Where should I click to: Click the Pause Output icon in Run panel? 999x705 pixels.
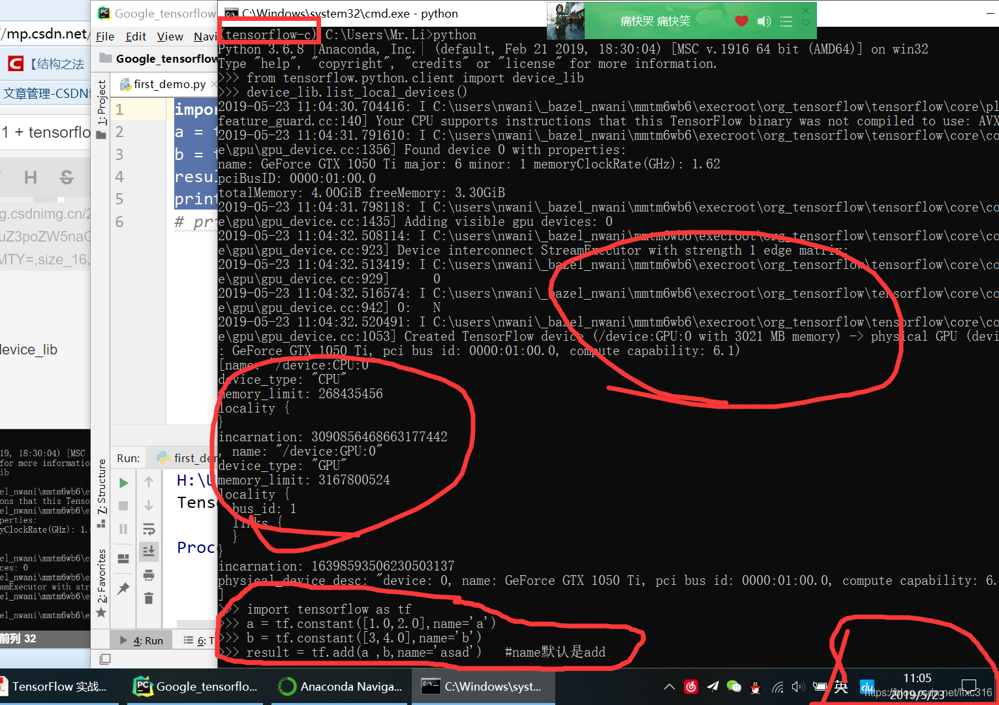tap(123, 529)
